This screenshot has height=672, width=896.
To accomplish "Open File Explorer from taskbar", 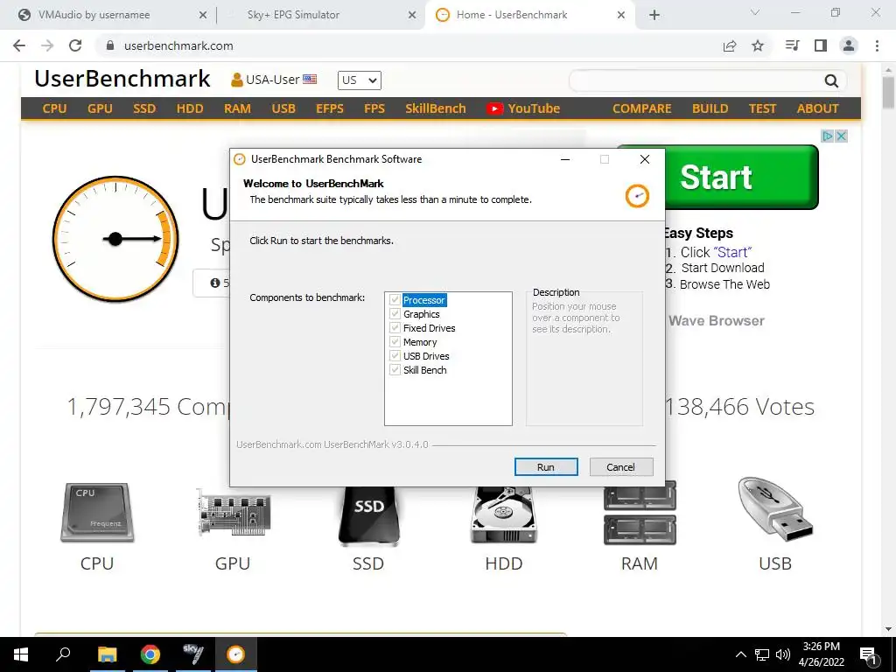I will click(x=107, y=654).
